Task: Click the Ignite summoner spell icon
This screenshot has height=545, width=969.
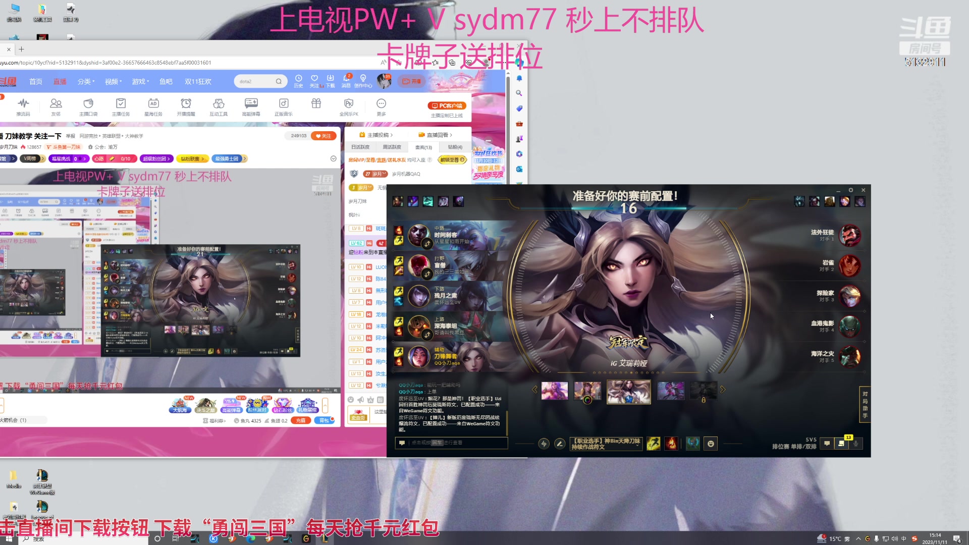Action: (x=671, y=444)
